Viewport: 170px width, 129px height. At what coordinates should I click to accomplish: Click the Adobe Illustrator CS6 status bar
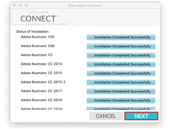[121, 46]
